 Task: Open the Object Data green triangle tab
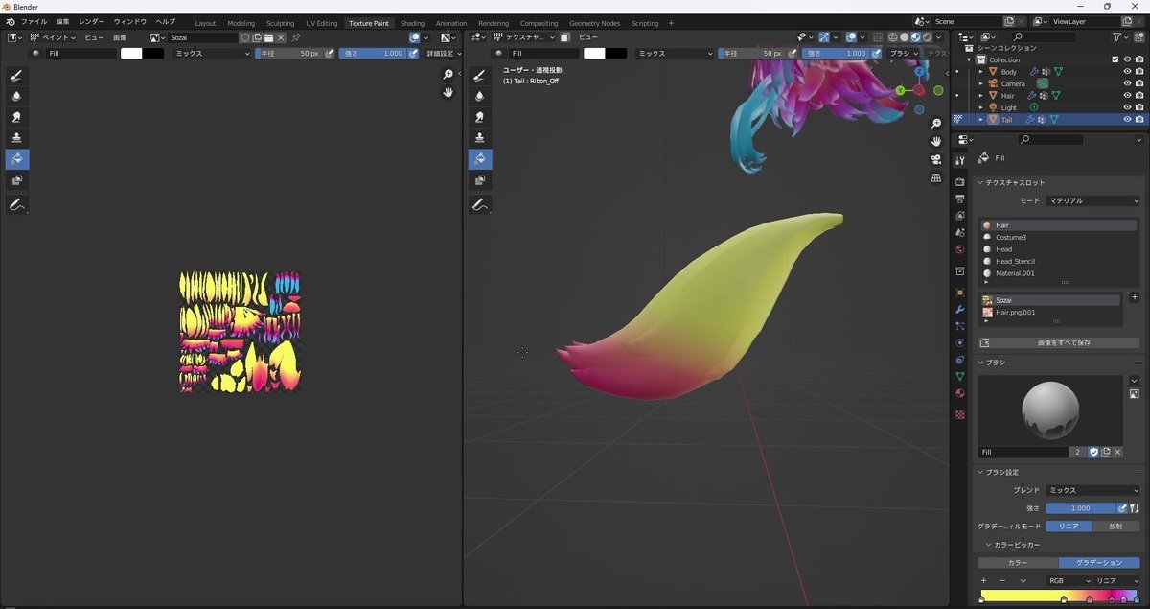(959, 376)
